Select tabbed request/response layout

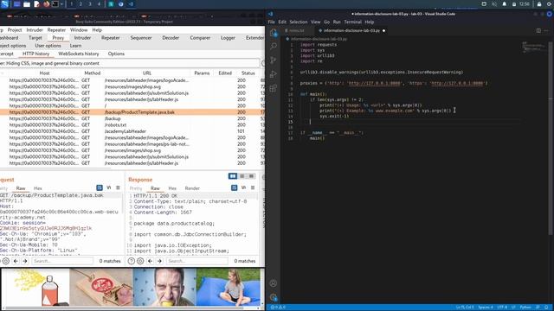(251, 176)
